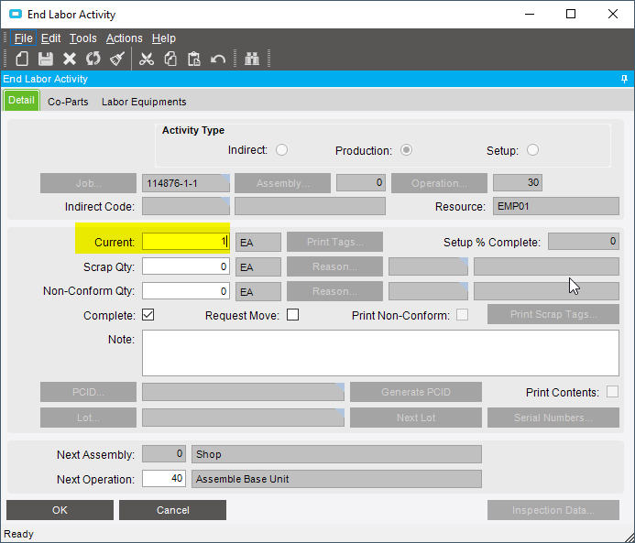Click the Delete X toolbar icon
The height and width of the screenshot is (543, 635).
70,60
